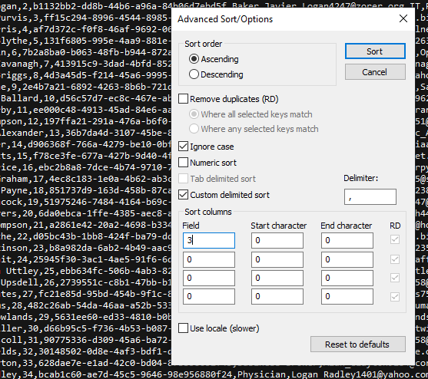428x379 pixels.
Task: Click the Cancel button
Action: (x=375, y=72)
